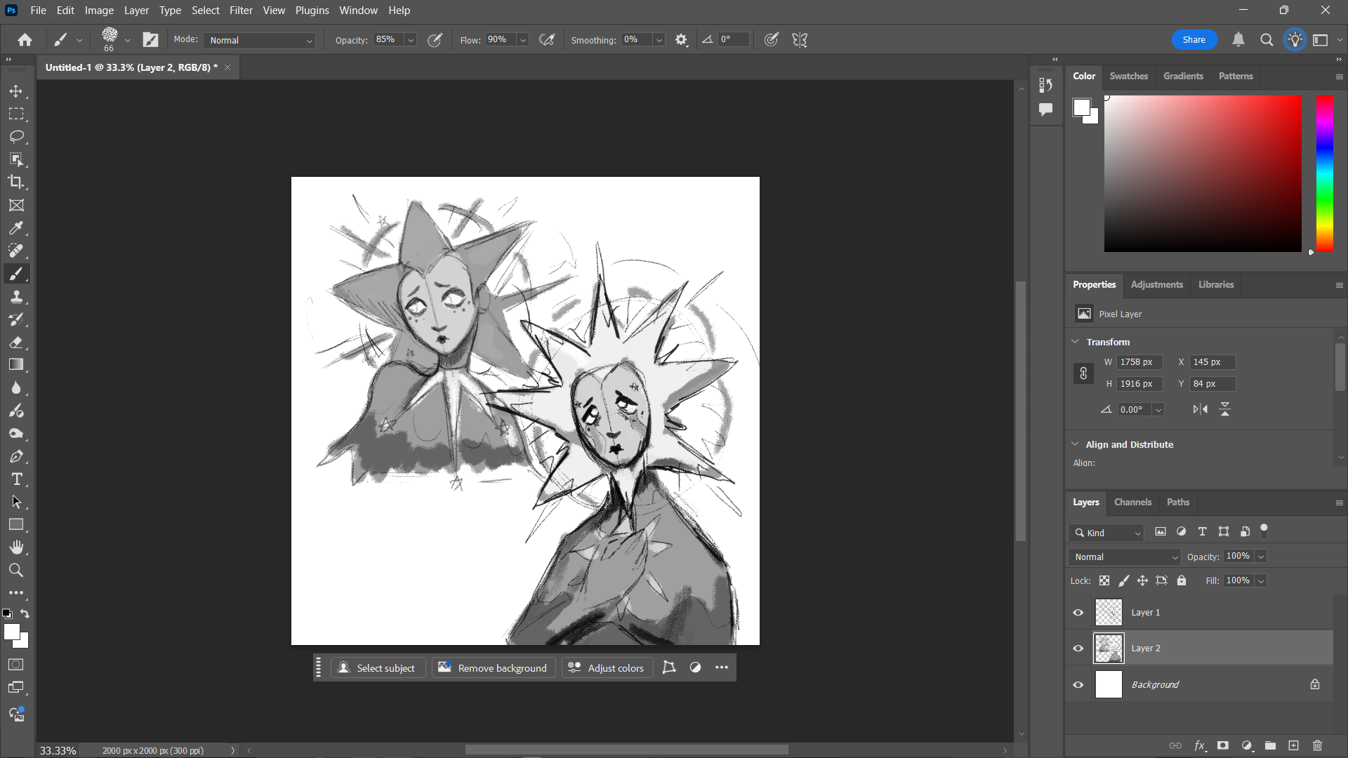This screenshot has width=1348, height=758.
Task: Click the rainbow hue slider strip
Action: 1324,173
